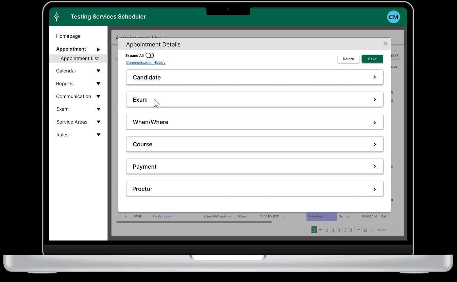Open Calendar menu label in sidebar
457x282 pixels.
[66, 71]
